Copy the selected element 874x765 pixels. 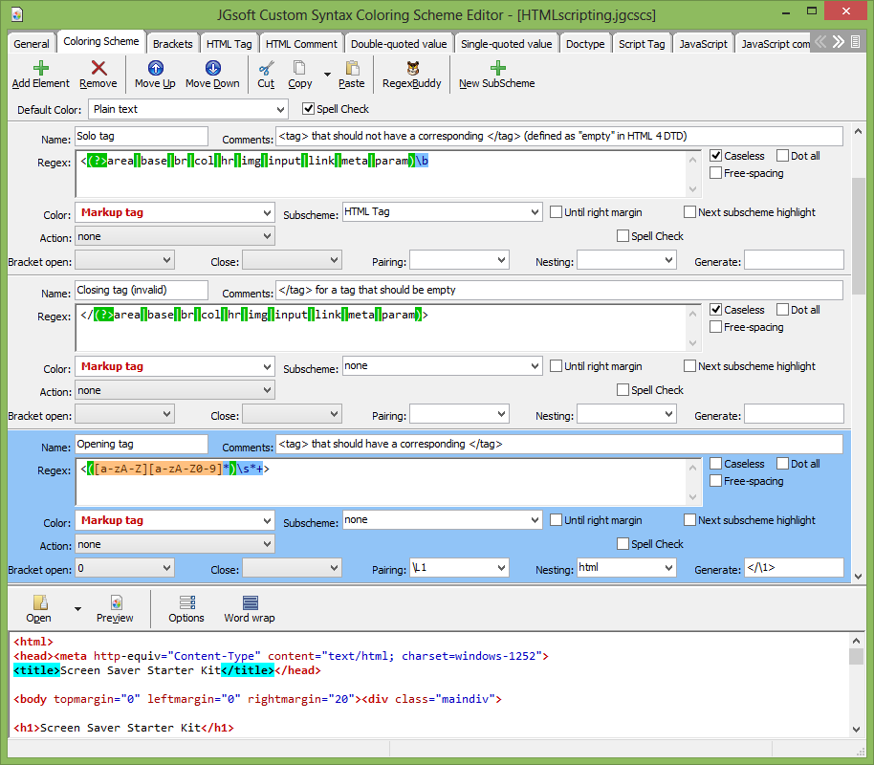pyautogui.click(x=300, y=75)
